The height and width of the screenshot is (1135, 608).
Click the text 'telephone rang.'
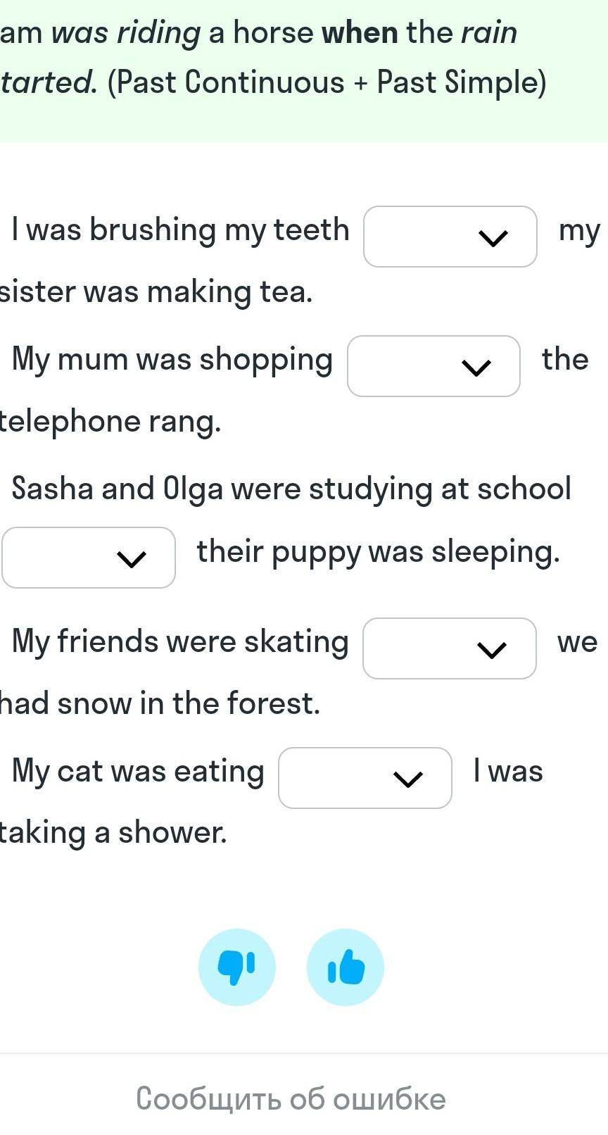(110, 422)
